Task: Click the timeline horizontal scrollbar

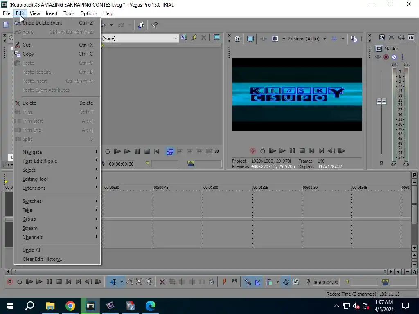Action: pyautogui.click(x=199, y=272)
